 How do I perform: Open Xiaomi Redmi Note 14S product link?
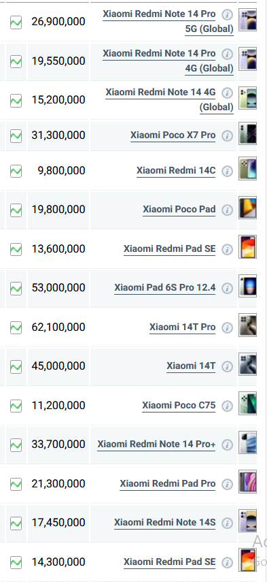coord(165,523)
